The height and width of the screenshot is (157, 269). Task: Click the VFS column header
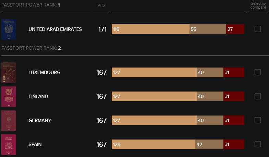coord(101,5)
